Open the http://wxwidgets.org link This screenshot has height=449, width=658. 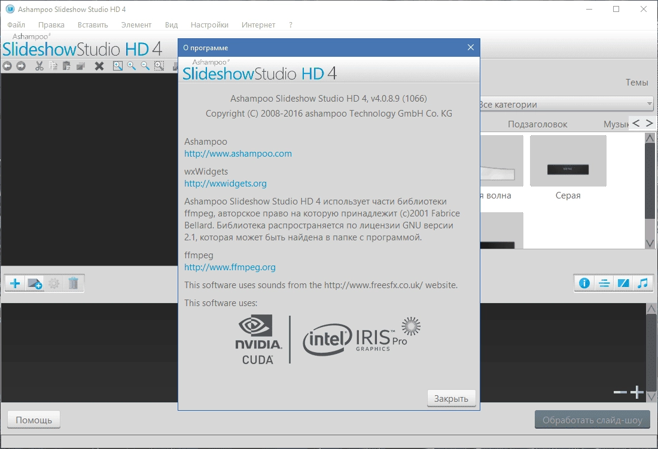coord(226,183)
